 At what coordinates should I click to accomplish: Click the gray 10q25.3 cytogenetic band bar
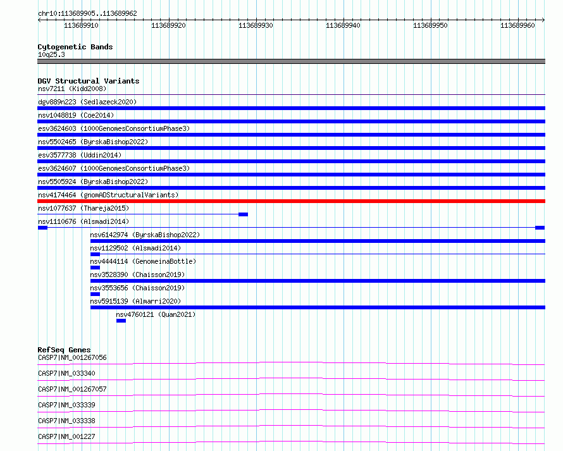click(x=291, y=61)
